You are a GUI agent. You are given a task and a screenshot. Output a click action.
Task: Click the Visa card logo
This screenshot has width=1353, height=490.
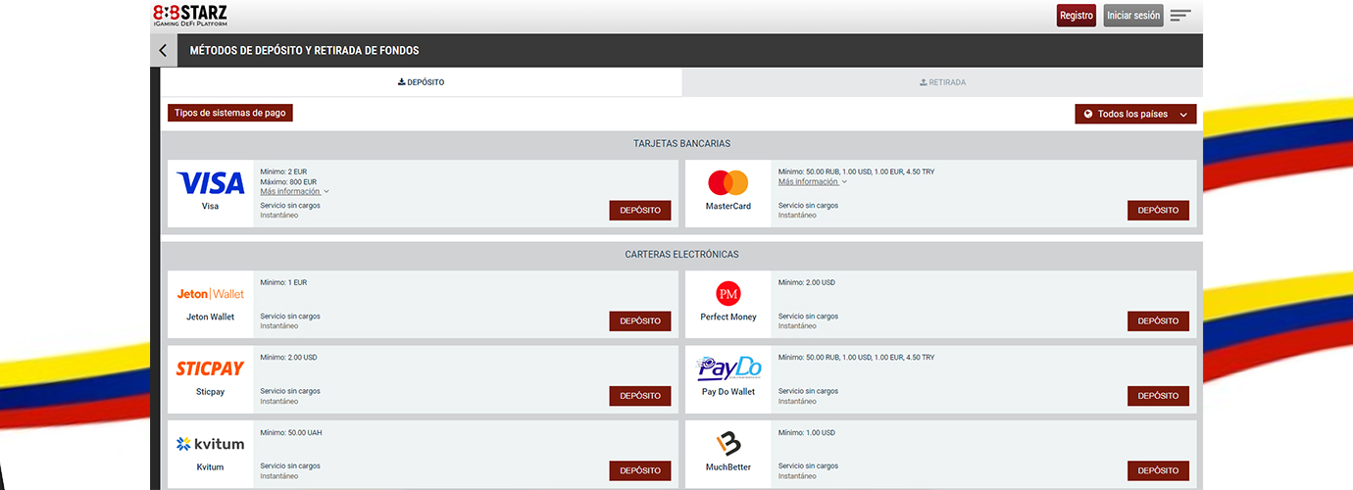(x=211, y=183)
